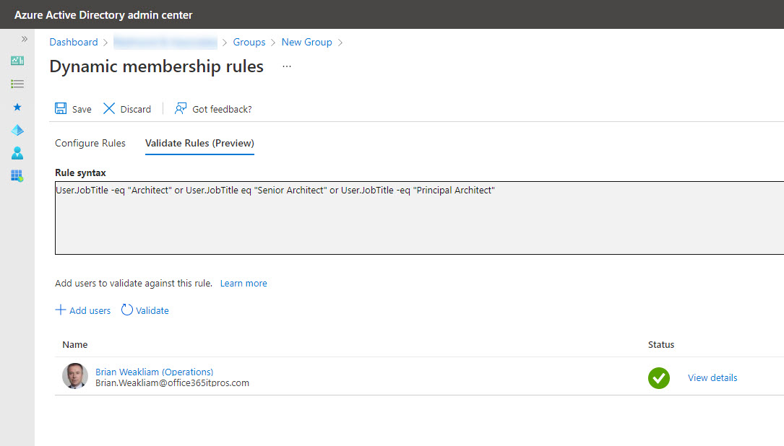784x446 pixels.
Task: Click the Dynamic membership rules page heading
Action: (x=157, y=66)
